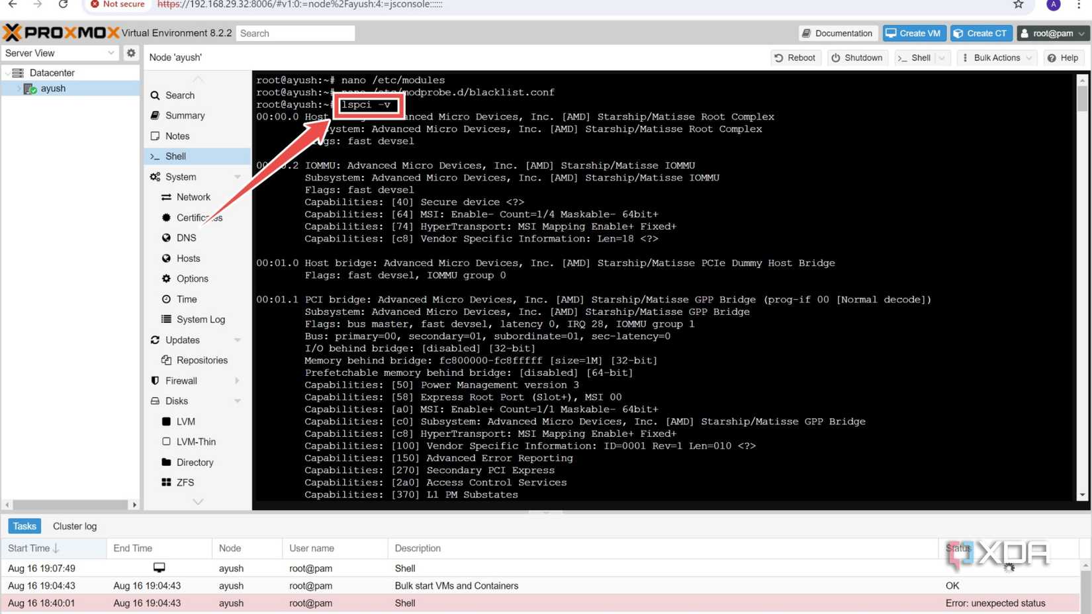
Task: Open the Hosts file editor
Action: pyautogui.click(x=187, y=258)
